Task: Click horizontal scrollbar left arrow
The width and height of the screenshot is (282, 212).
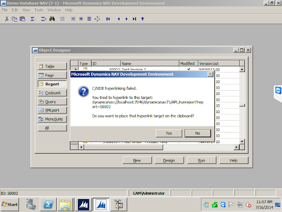Action: tap(81, 147)
